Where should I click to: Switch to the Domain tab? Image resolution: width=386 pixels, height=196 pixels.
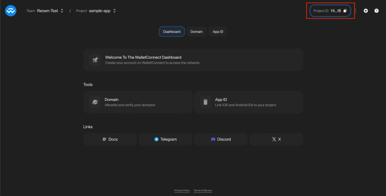196,32
